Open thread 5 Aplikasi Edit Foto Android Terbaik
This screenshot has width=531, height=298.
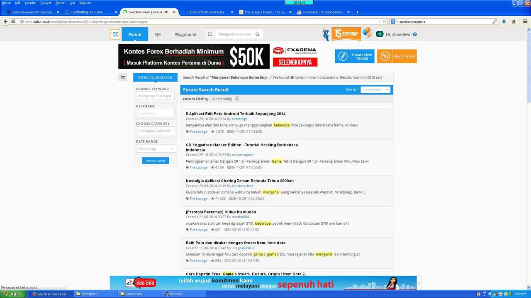coord(236,113)
